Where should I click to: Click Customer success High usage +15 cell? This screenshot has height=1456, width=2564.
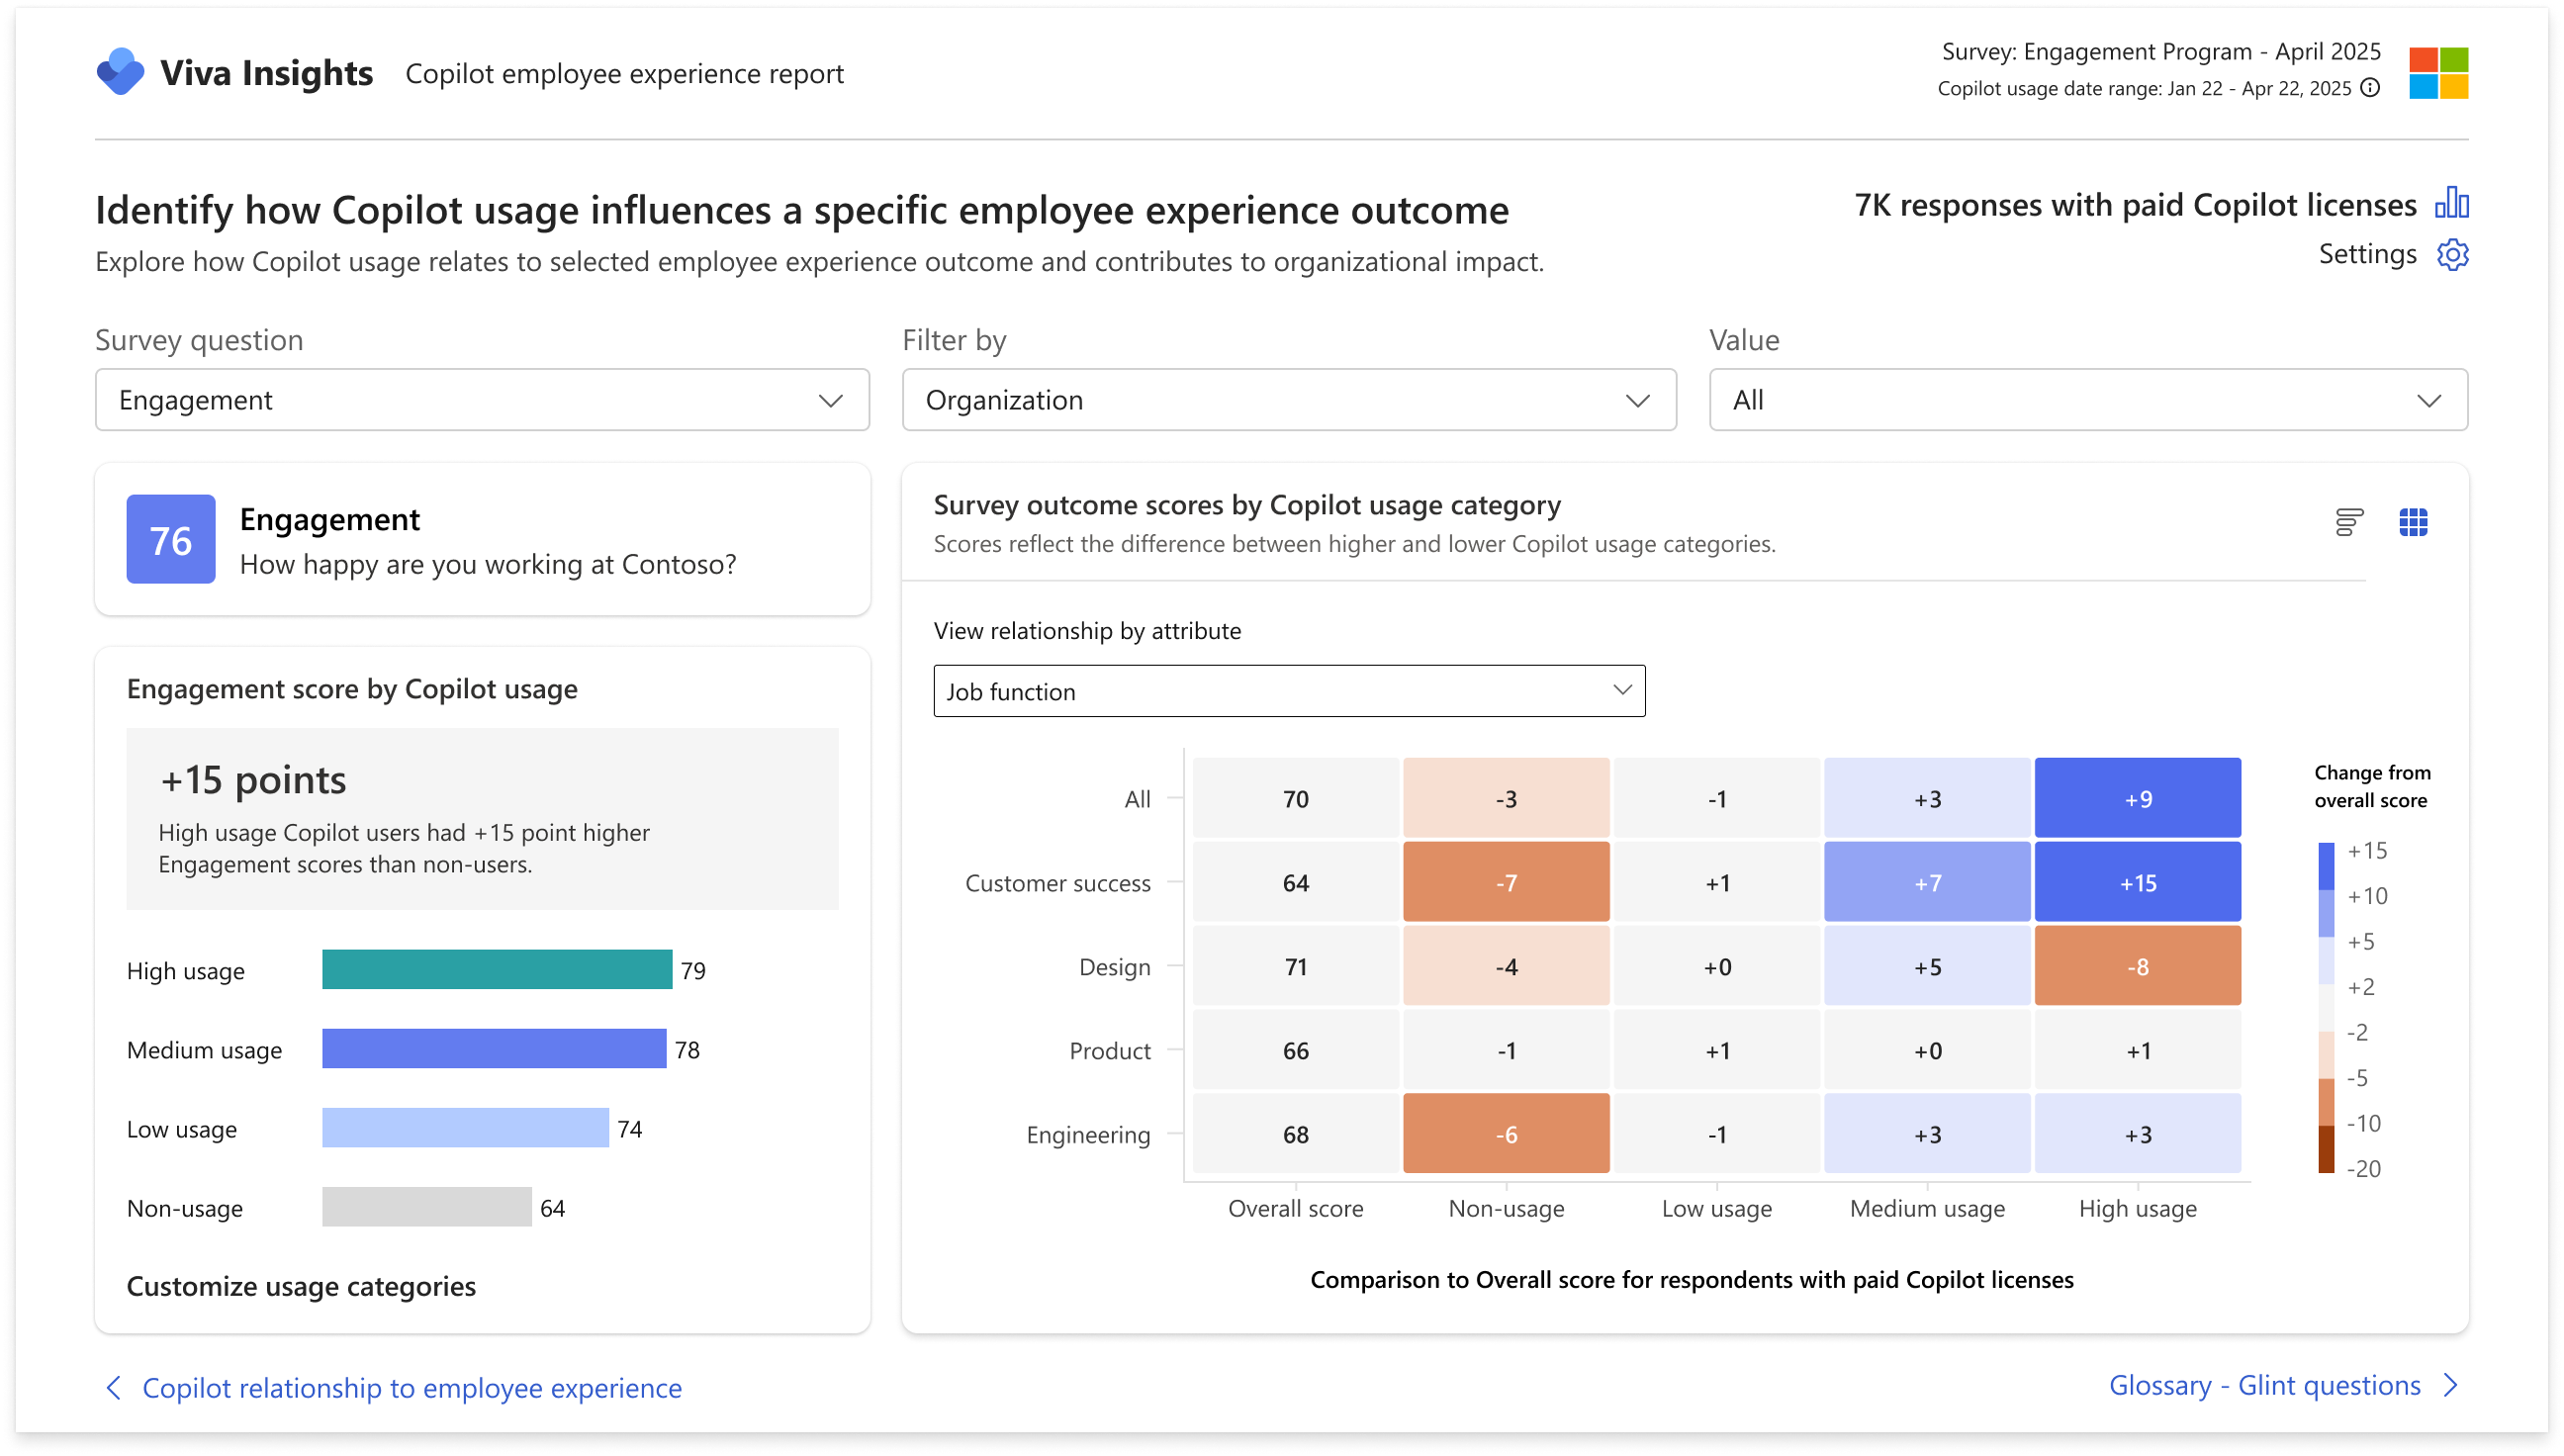click(x=2137, y=882)
